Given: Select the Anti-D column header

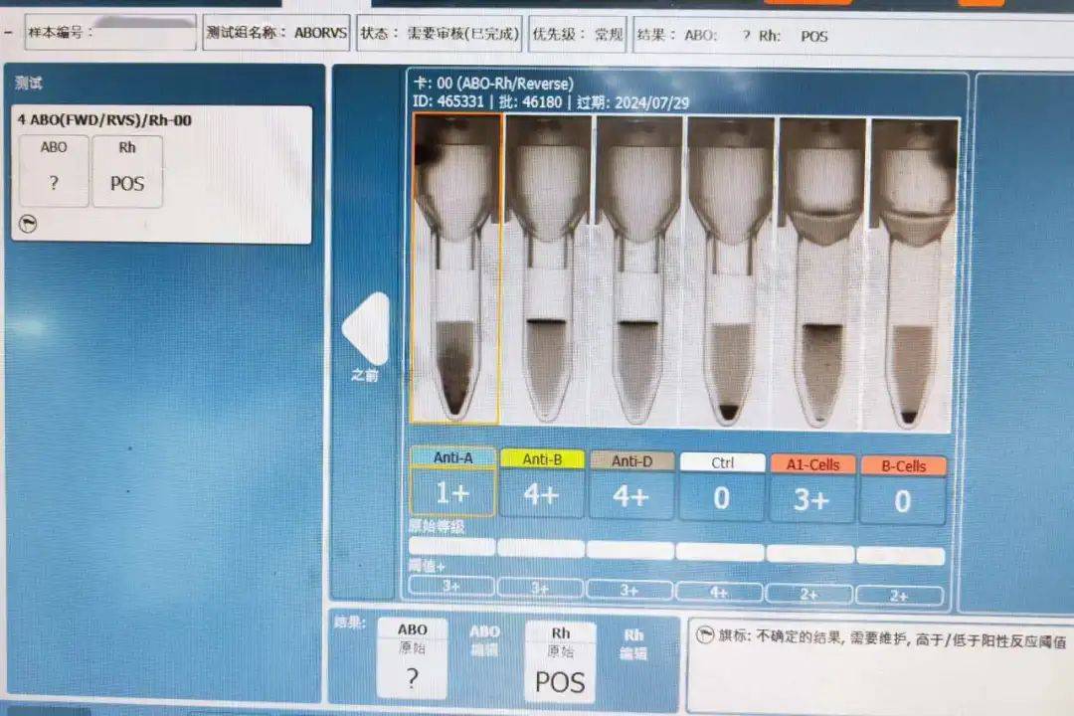Looking at the screenshot, I should 630,460.
